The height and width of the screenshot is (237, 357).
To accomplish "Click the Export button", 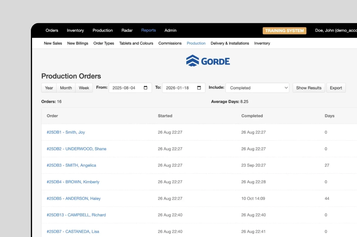I will click(x=336, y=88).
